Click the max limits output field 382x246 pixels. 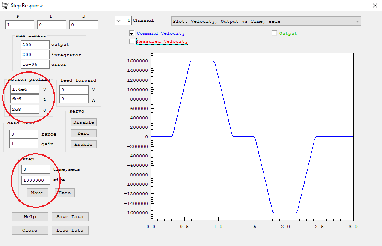tap(35, 44)
